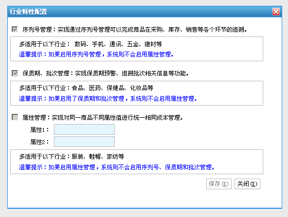The width and height of the screenshot is (288, 217).
Task: Click the 序列号管理 description label text
Action: point(135,30)
